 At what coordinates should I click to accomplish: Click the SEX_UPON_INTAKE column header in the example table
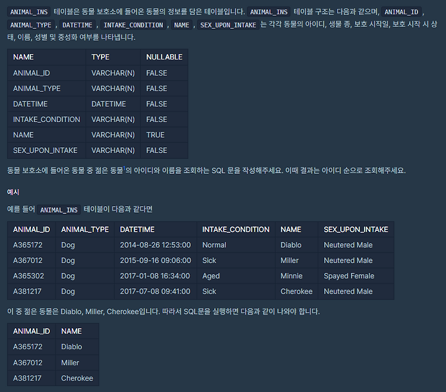pos(356,229)
